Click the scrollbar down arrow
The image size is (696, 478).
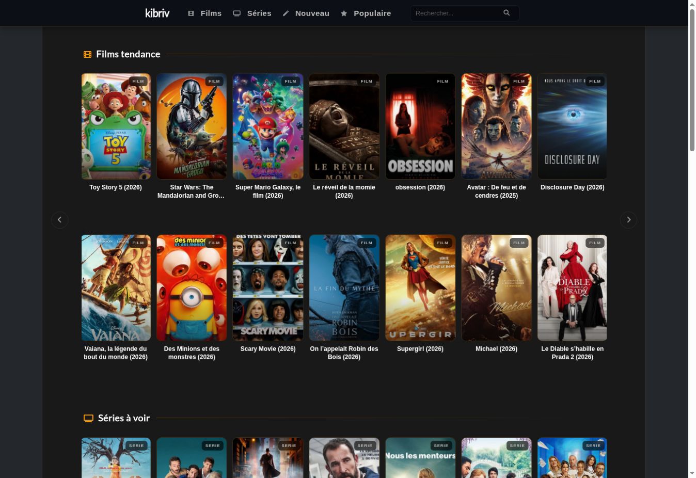(692, 473)
